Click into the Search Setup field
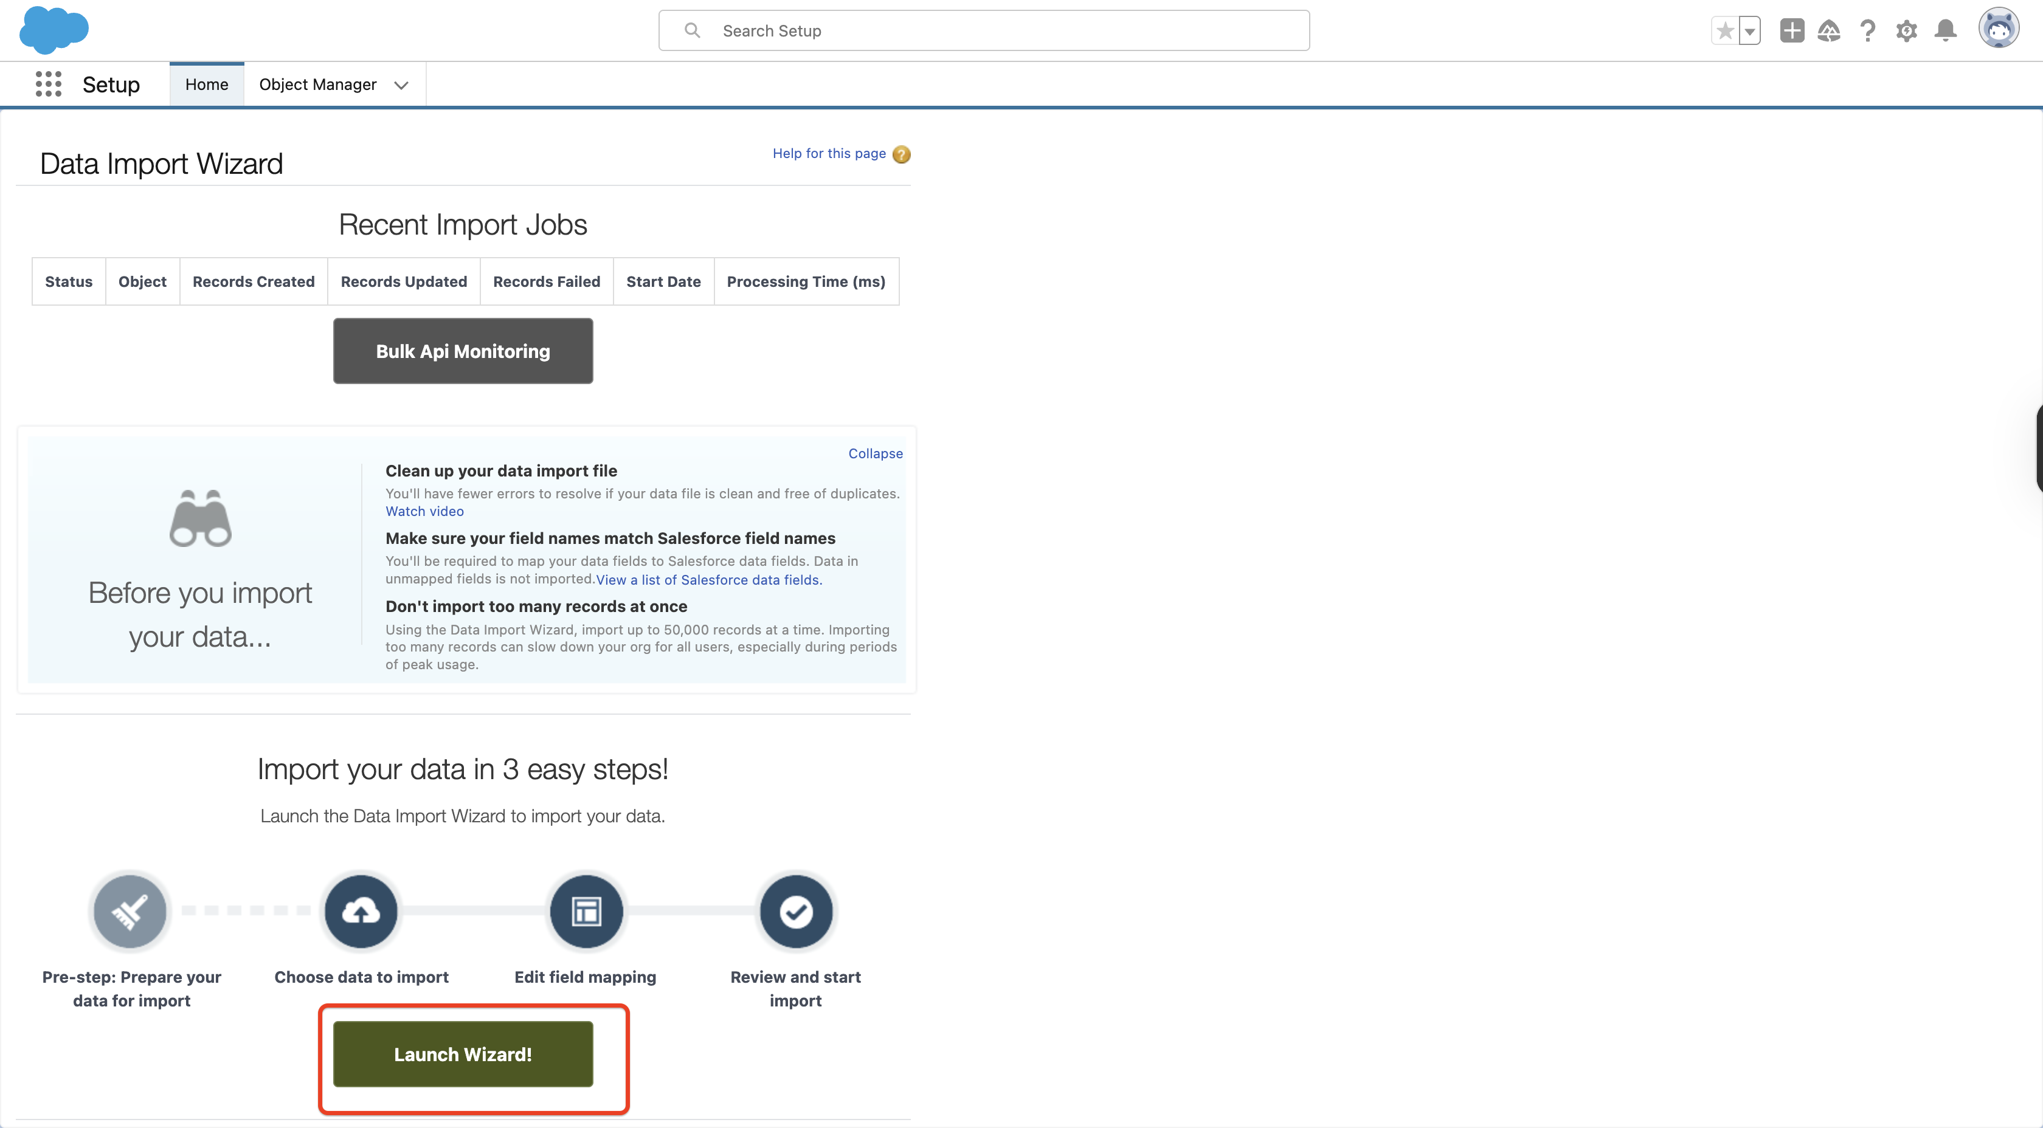 (x=983, y=31)
